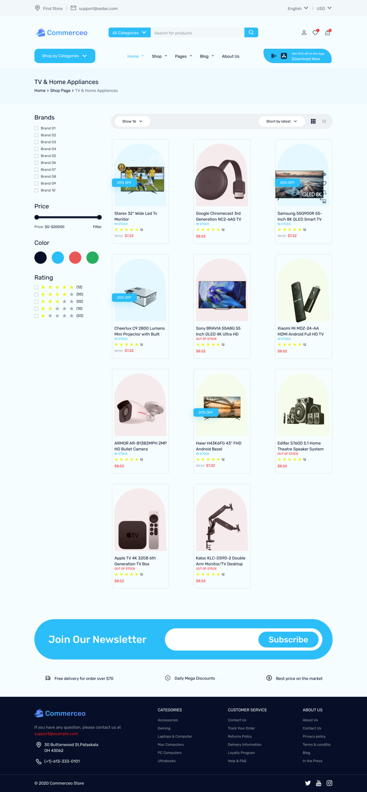The height and width of the screenshot is (792, 367).
Task: Open the Twitter link in footer
Action: (308, 783)
